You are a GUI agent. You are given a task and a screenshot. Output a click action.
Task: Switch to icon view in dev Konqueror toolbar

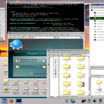(x=73, y=55)
